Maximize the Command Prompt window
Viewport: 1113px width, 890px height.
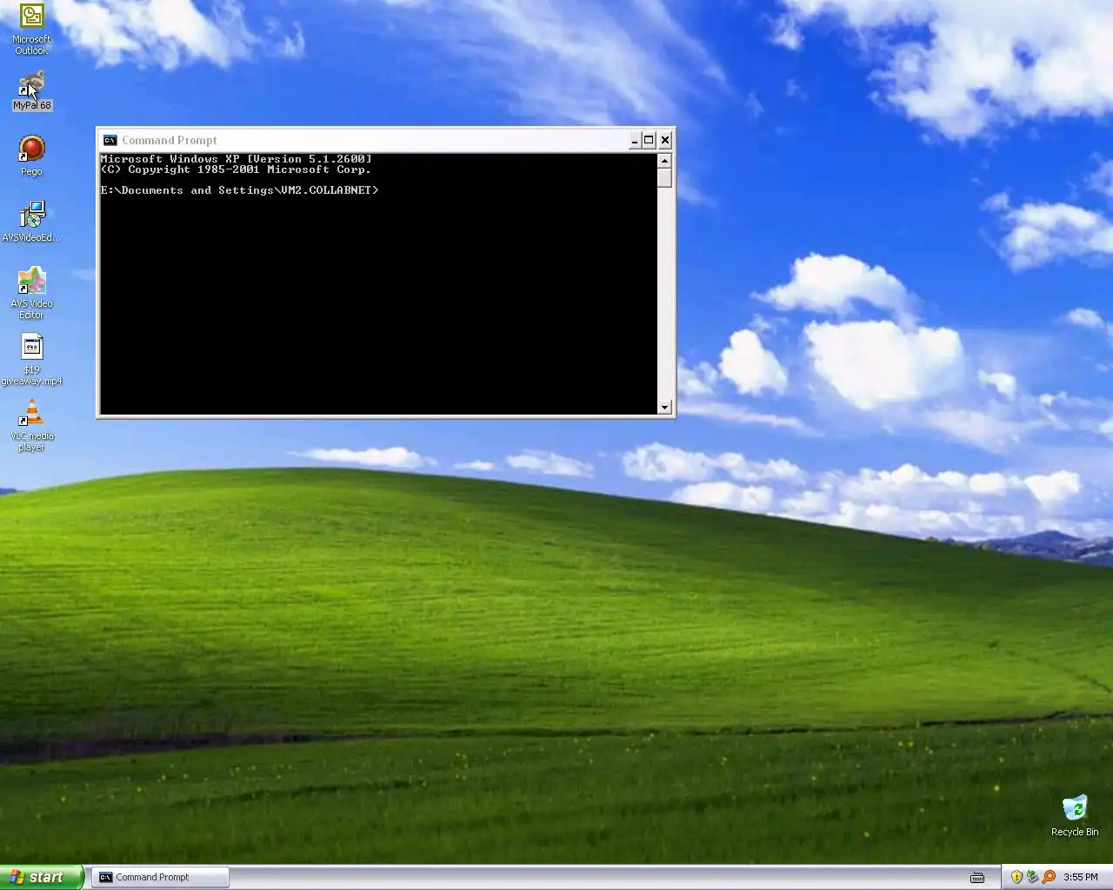[649, 140]
